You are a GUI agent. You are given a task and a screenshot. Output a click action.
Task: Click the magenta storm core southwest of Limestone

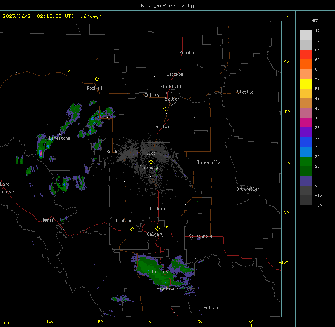40,154
